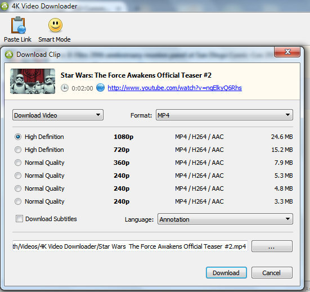Enable the Download Subtitles checkbox
Viewport: 310px width, 292px height.
pos(19,219)
